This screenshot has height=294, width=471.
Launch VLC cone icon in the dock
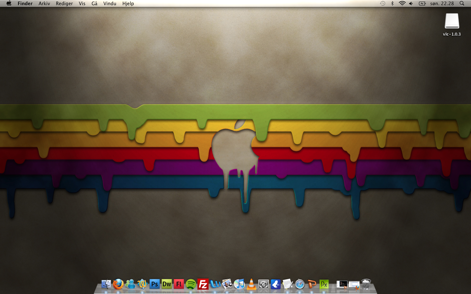coord(252,284)
